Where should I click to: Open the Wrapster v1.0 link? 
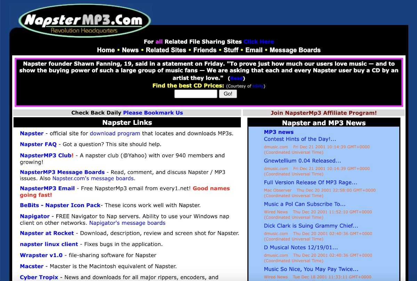coord(41,255)
